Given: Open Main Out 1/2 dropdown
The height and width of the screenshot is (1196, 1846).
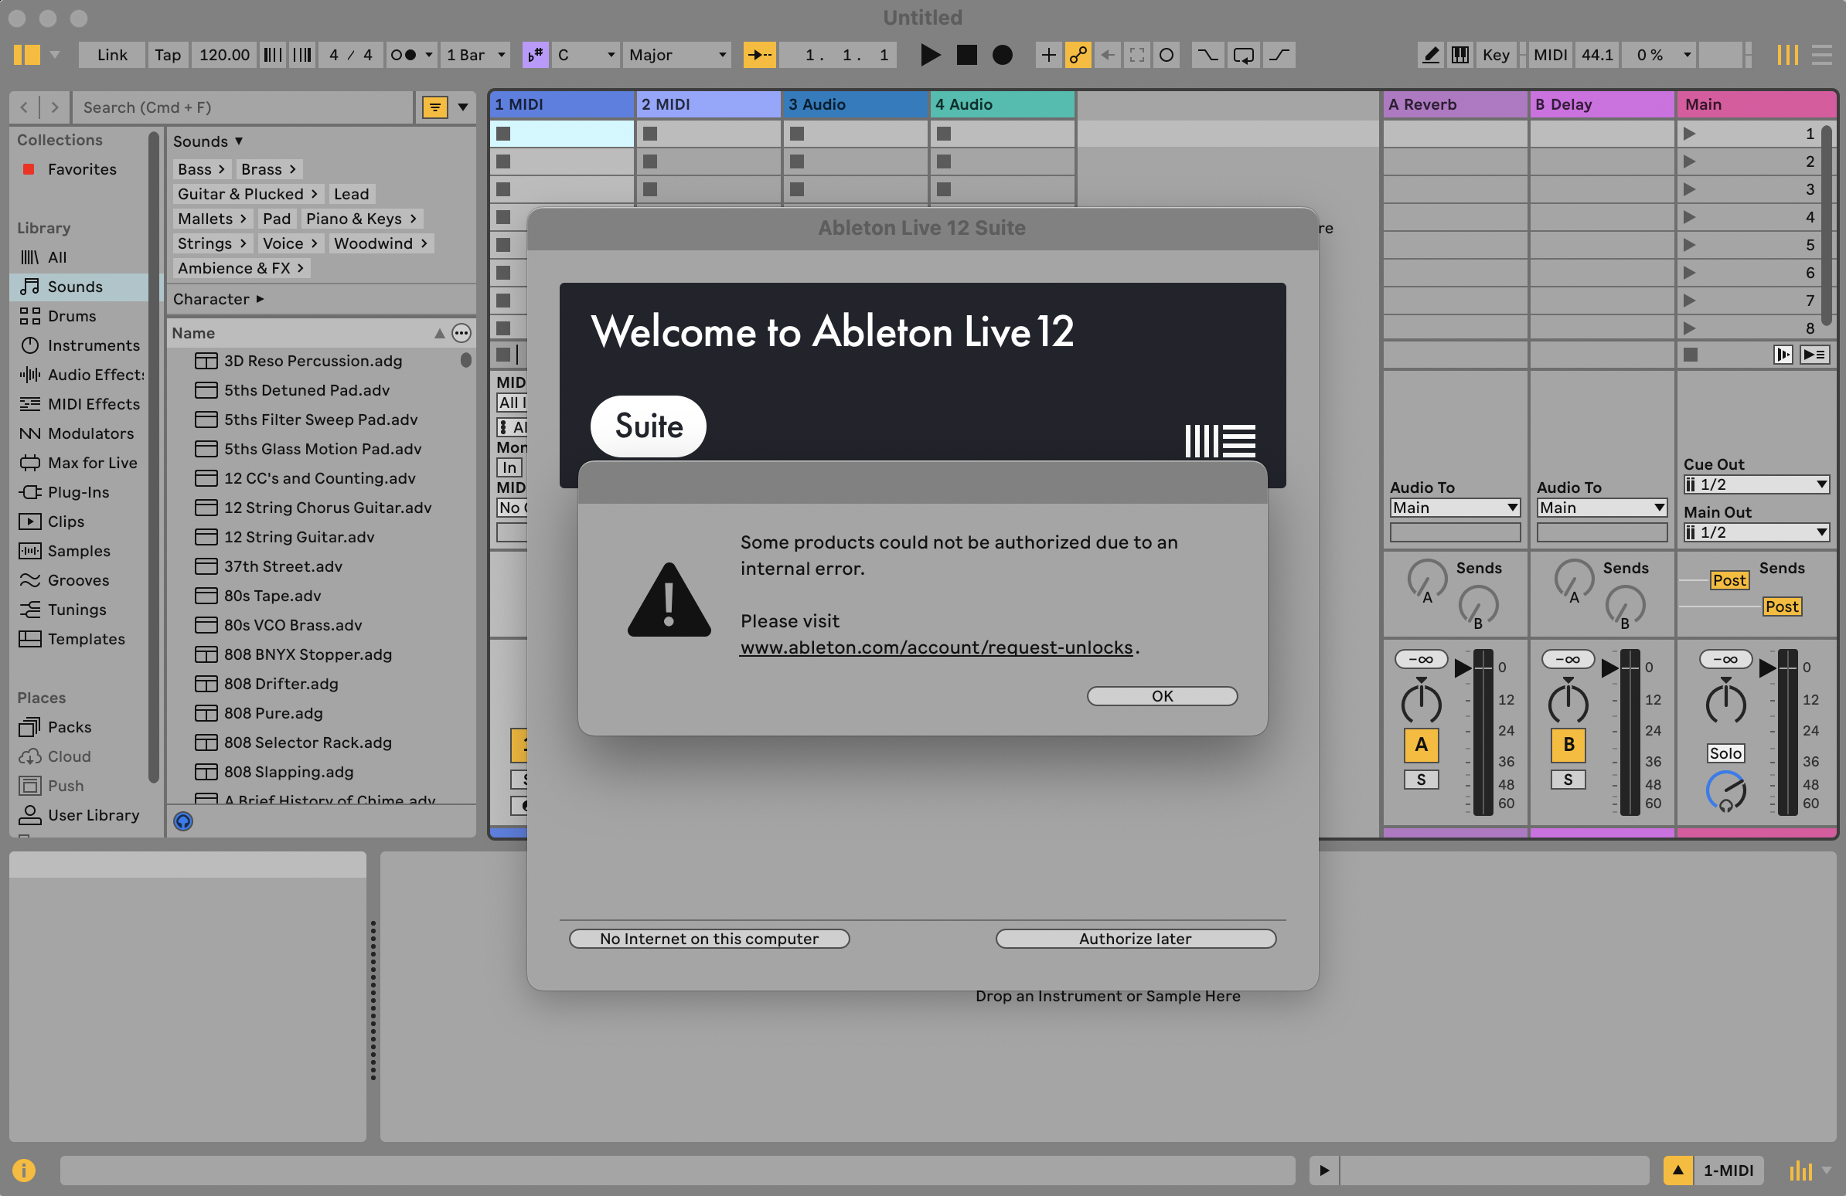Looking at the screenshot, I should point(1756,532).
